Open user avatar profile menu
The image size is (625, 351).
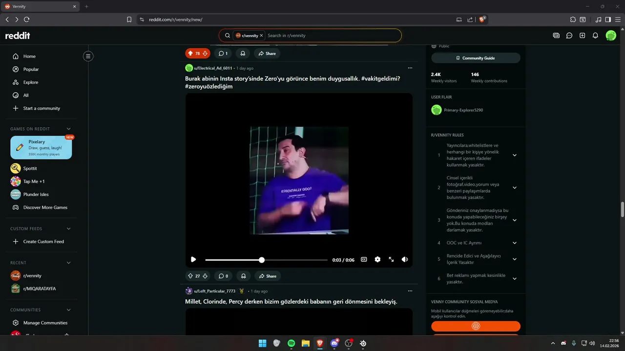click(611, 36)
